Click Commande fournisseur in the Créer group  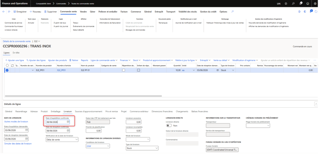click(x=14, y=26)
